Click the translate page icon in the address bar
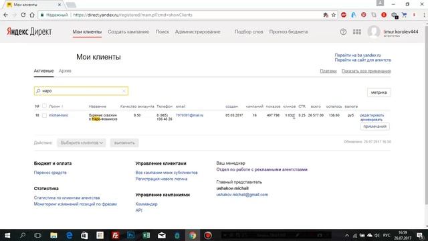This screenshot has width=428, height=241. tap(326, 15)
